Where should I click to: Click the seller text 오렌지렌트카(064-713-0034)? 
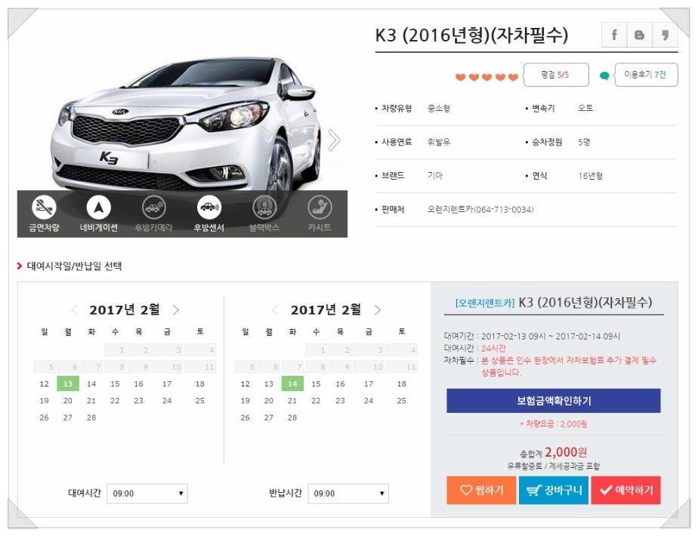[x=480, y=210]
